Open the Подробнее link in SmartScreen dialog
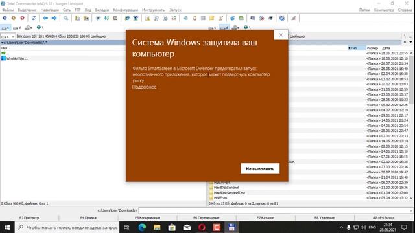The width and height of the screenshot is (415, 233). (144, 87)
